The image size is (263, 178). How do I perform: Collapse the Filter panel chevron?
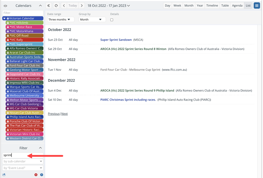[x=40, y=148]
